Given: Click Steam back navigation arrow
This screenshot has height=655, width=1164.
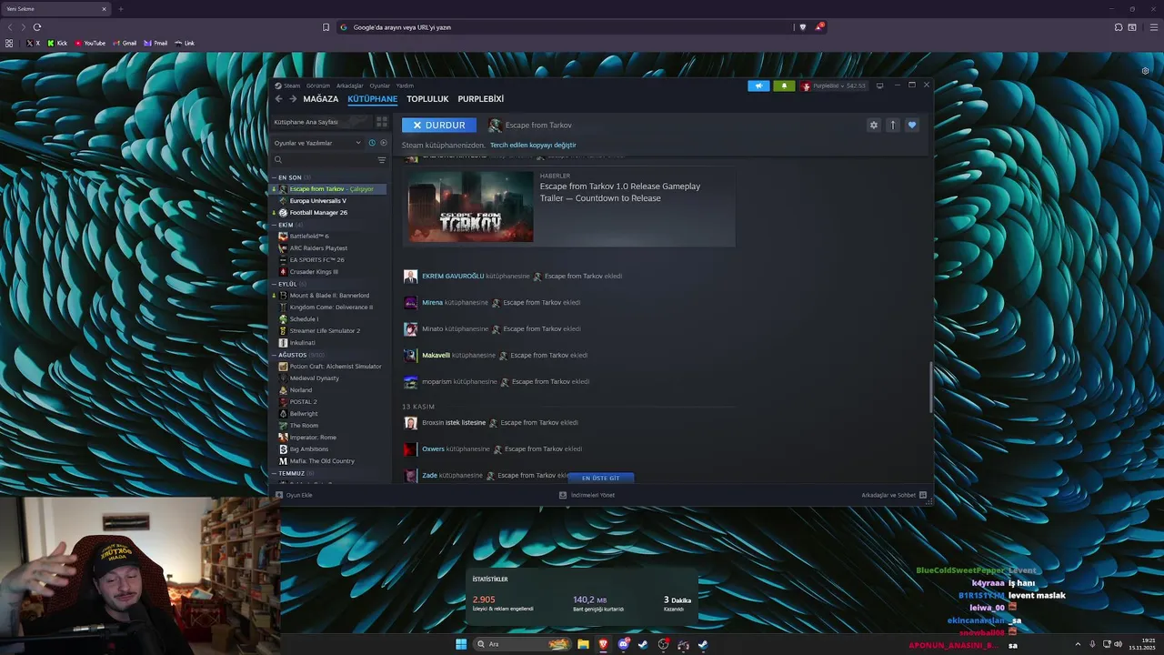Looking at the screenshot, I should [279, 99].
